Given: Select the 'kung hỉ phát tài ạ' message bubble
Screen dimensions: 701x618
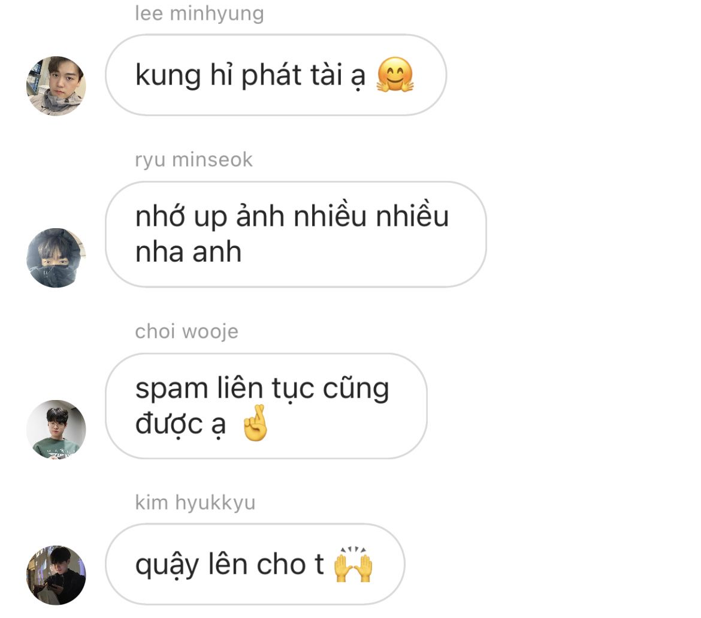Looking at the screenshot, I should pos(276,75).
